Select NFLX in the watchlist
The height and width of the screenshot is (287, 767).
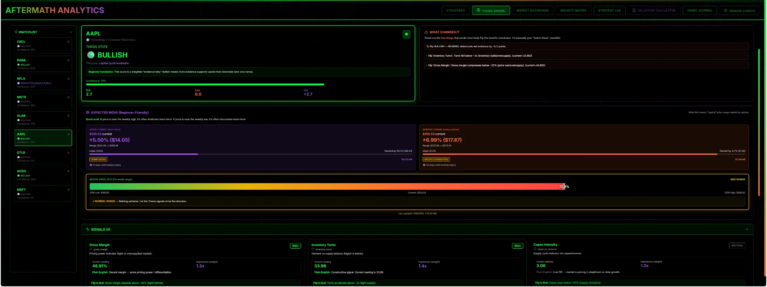tap(43, 82)
